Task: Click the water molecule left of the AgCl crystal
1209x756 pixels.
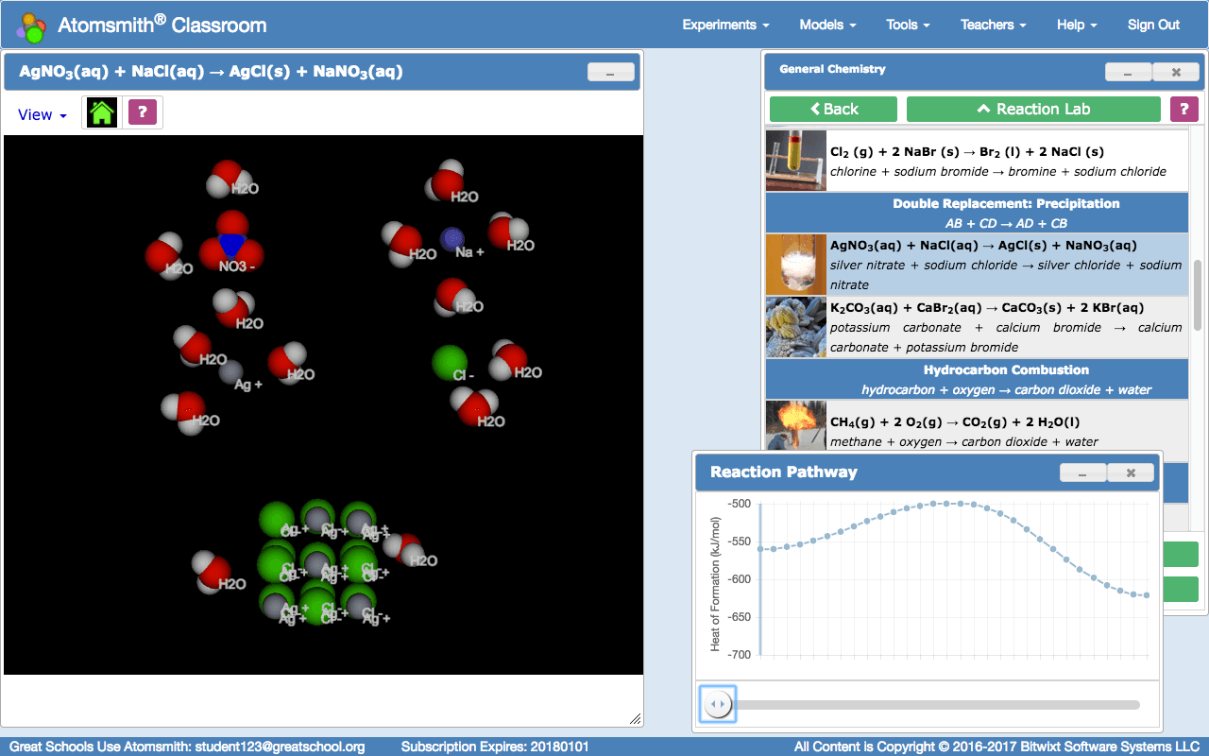Action: coord(212,571)
